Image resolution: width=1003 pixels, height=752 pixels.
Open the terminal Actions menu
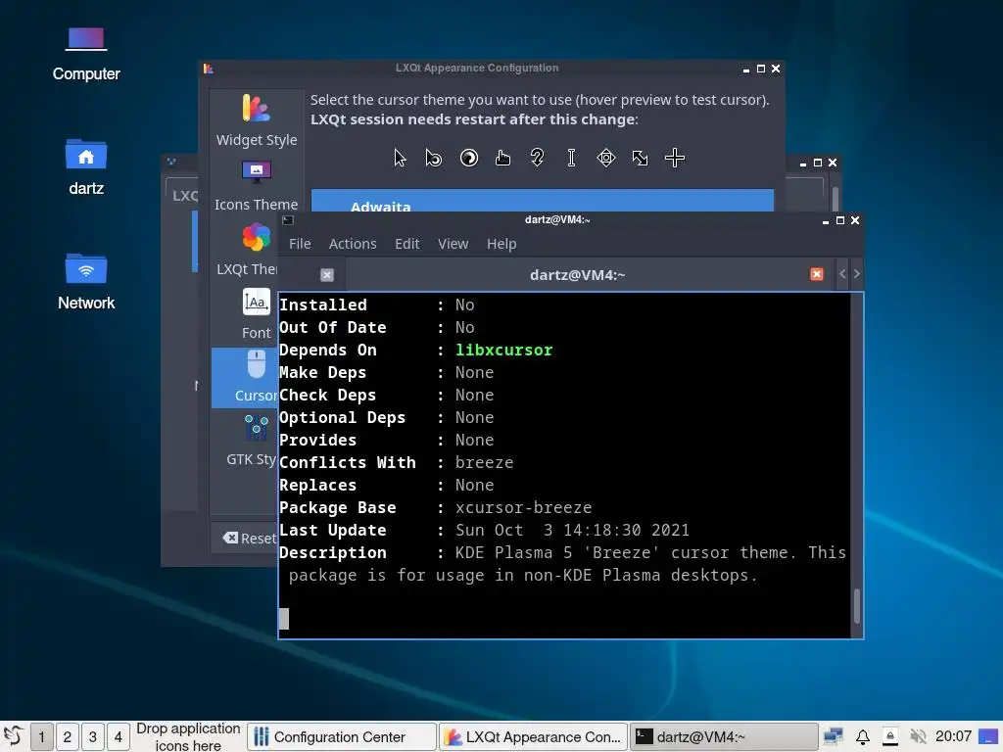353,244
